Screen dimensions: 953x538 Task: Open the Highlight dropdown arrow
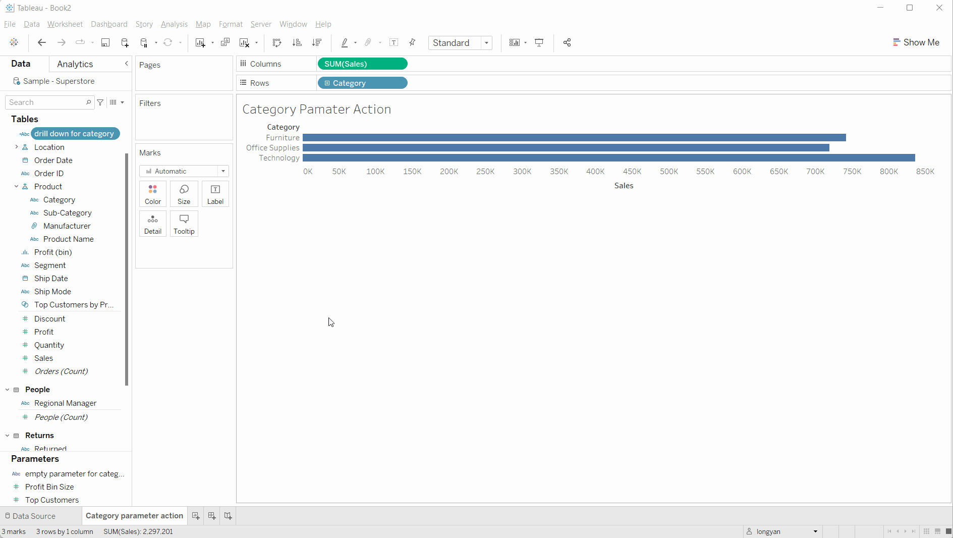tap(355, 43)
